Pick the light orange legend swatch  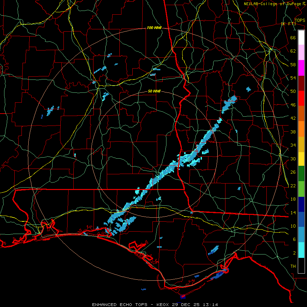pyautogui.click(x=301, y=129)
